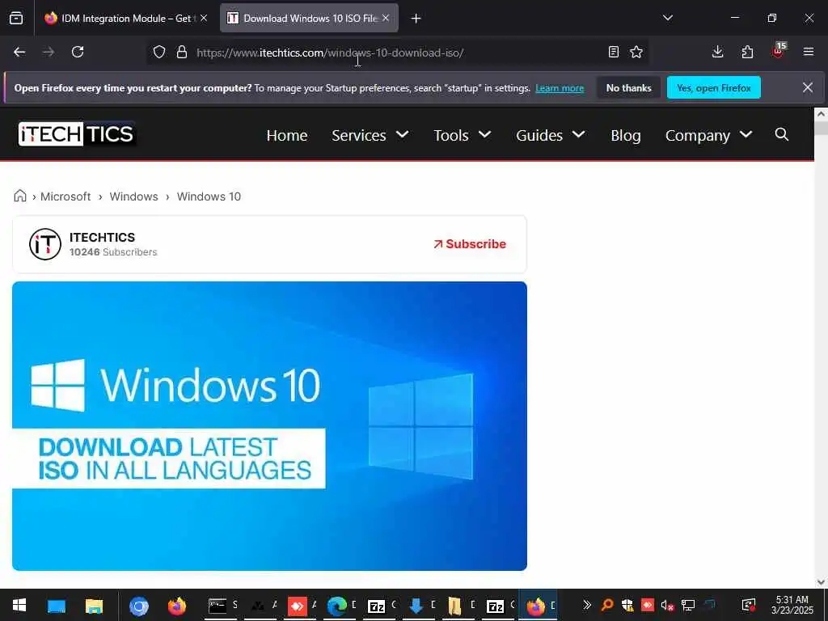The image size is (828, 621).
Task: Go to the Home menu item
Action: click(287, 135)
